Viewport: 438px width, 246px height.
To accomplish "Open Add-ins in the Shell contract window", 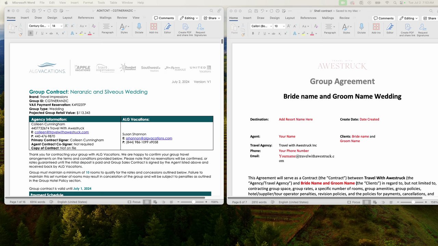I will (x=376, y=28).
